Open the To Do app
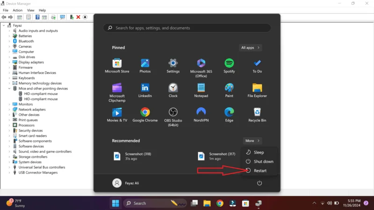Image resolution: width=374 pixels, height=210 pixels. (x=257, y=66)
